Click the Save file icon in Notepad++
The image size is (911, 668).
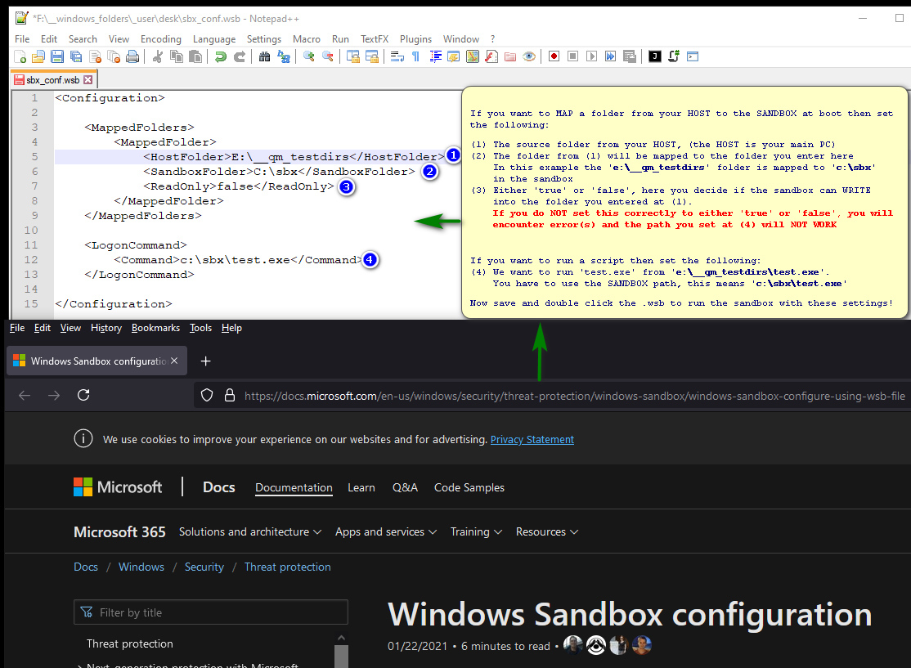57,56
